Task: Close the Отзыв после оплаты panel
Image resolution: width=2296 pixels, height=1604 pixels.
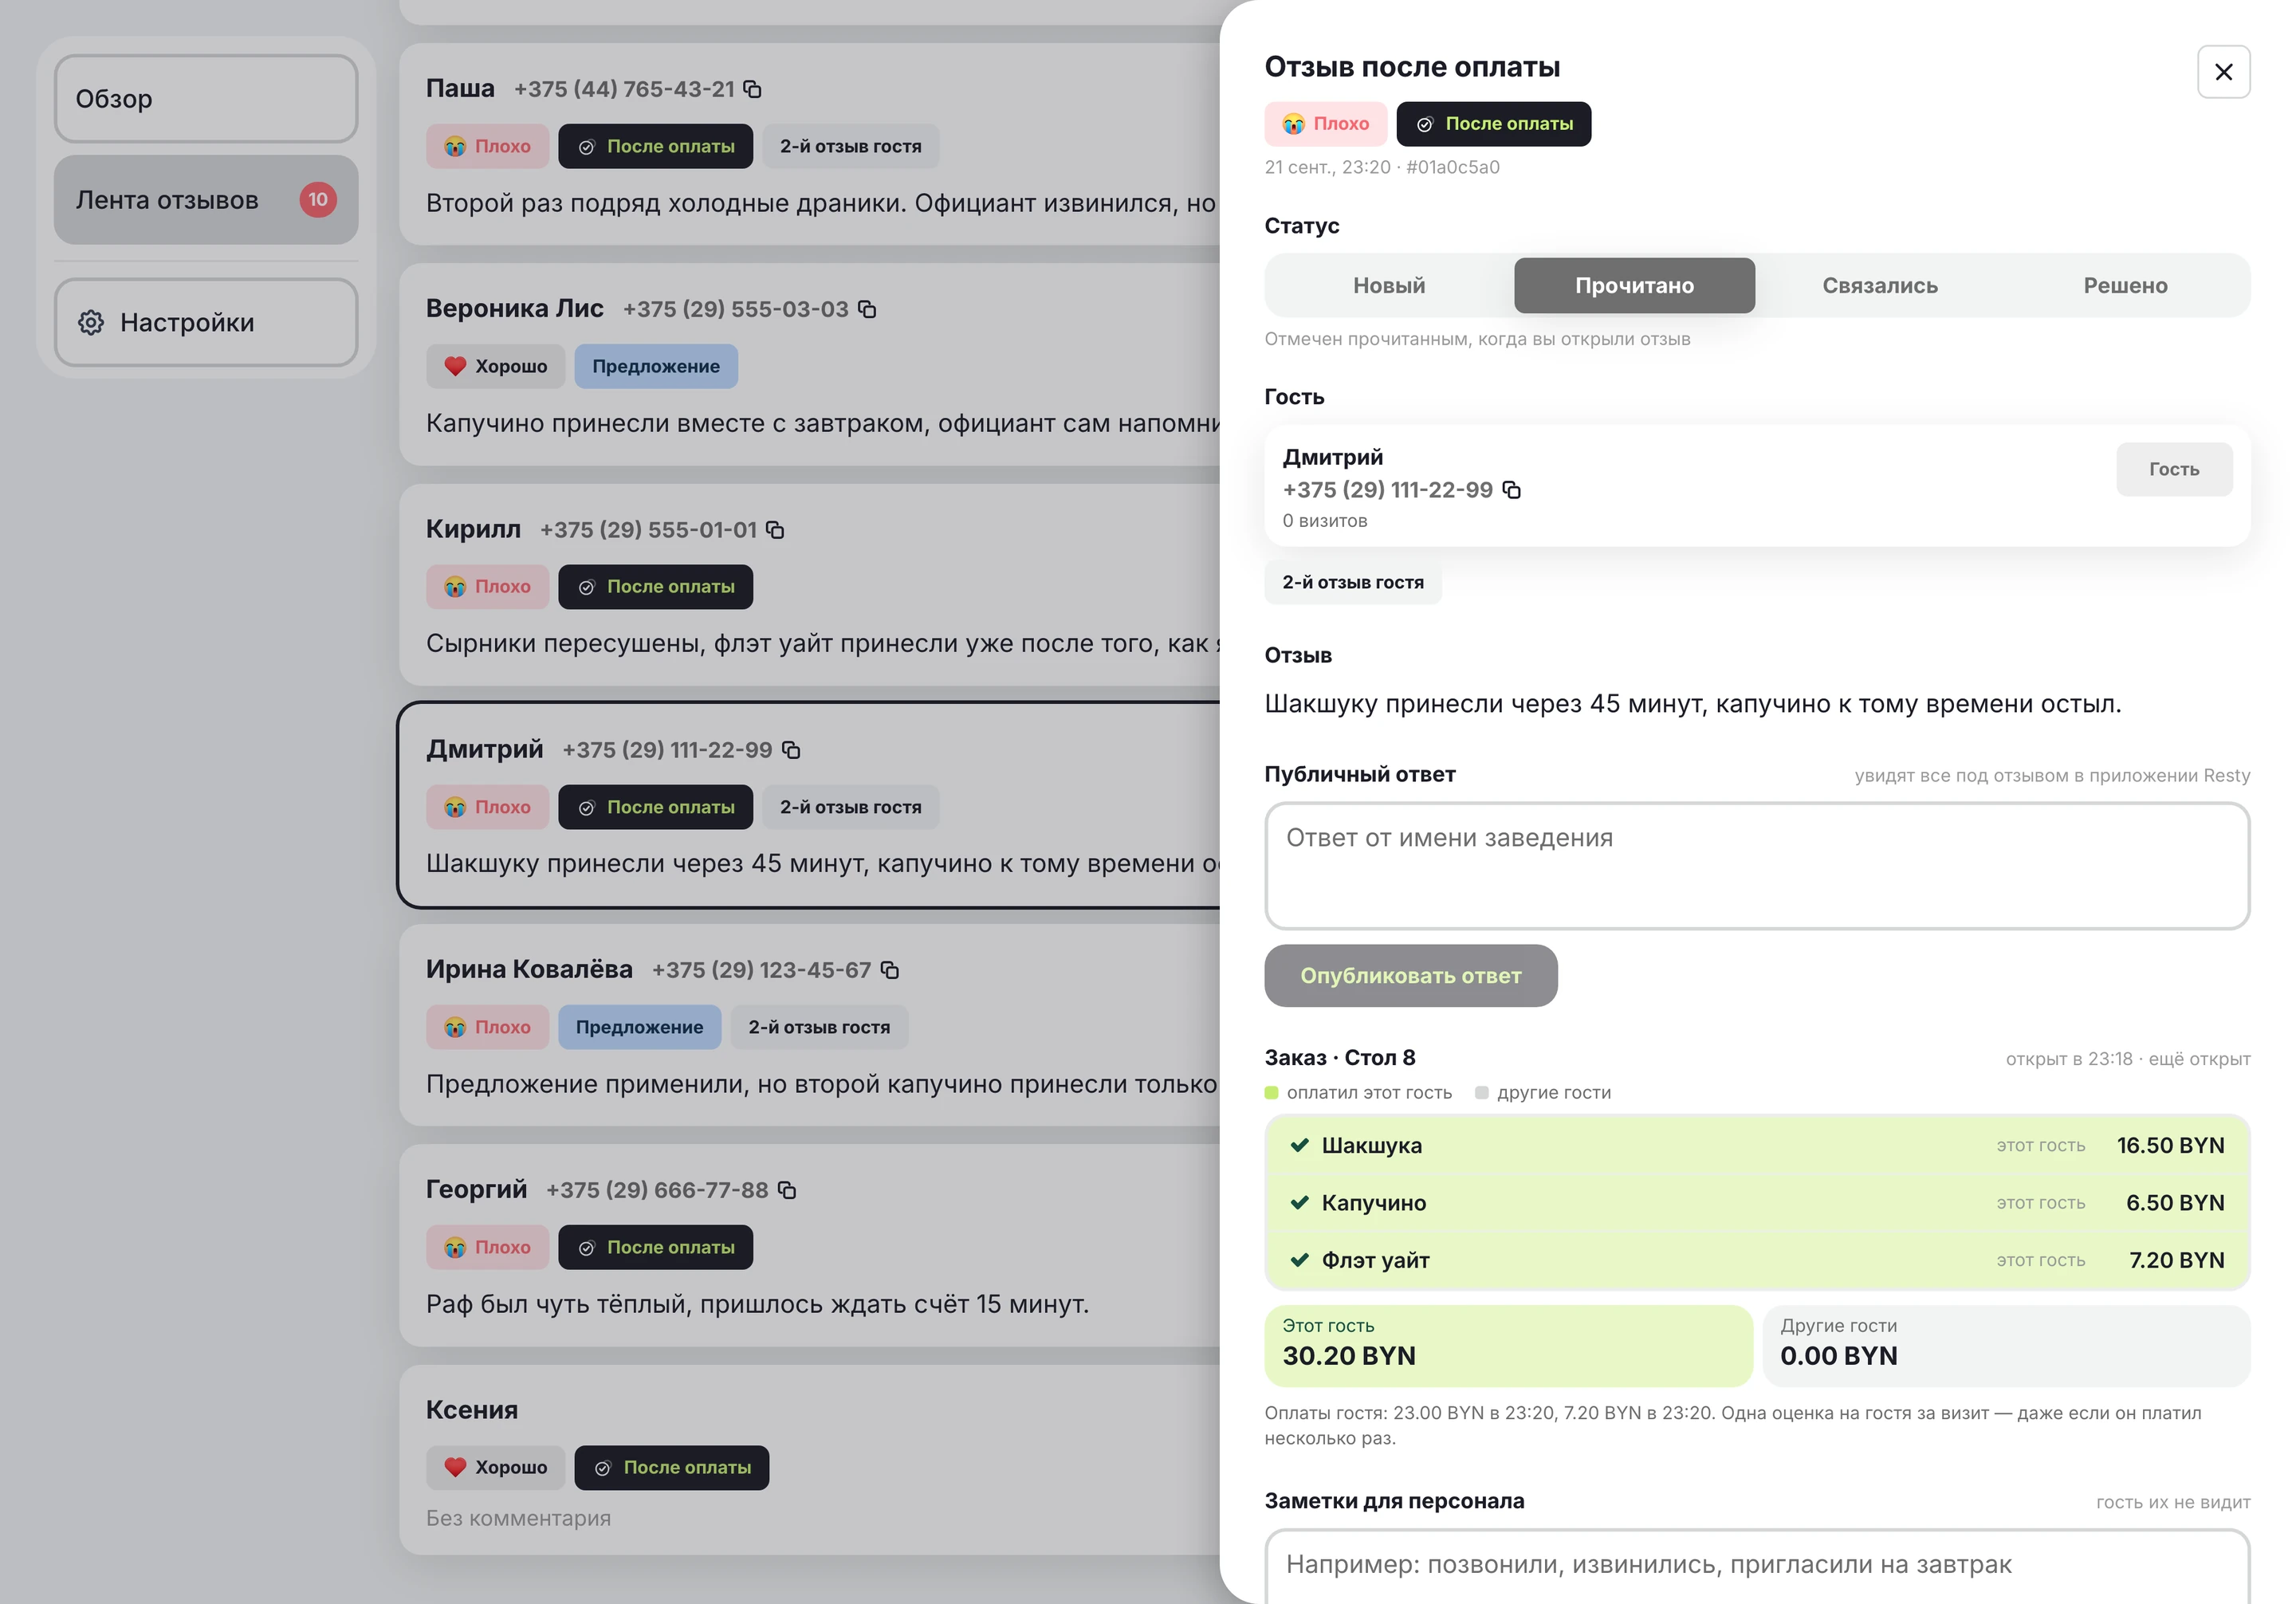Action: pyautogui.click(x=2223, y=72)
